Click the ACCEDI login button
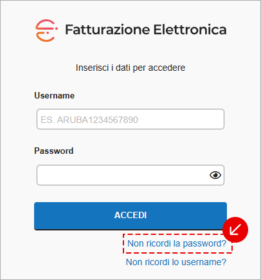261x280 pixels. 130,216
